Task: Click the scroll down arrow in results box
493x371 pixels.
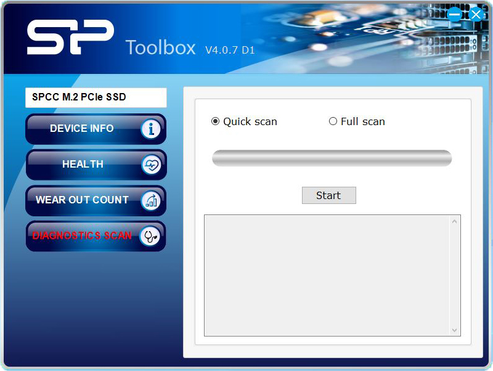Action: [455, 330]
